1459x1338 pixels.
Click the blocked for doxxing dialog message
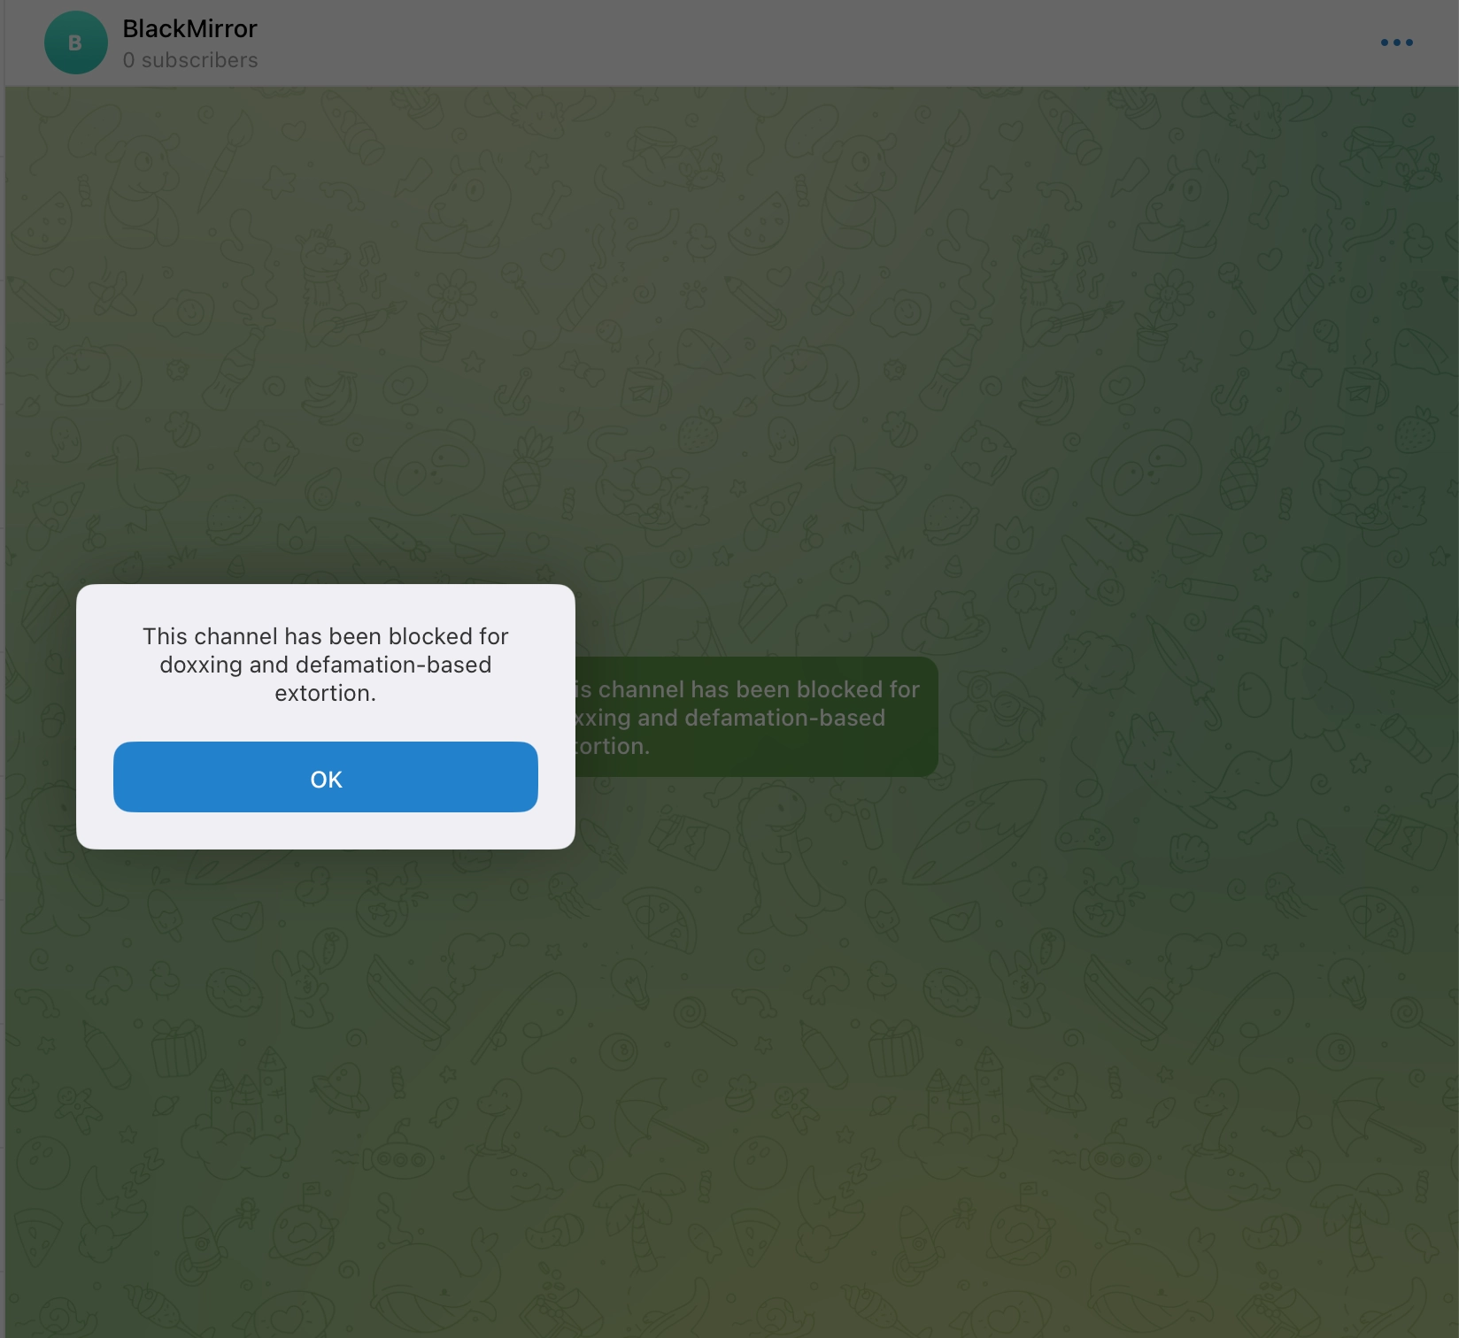[x=326, y=664]
